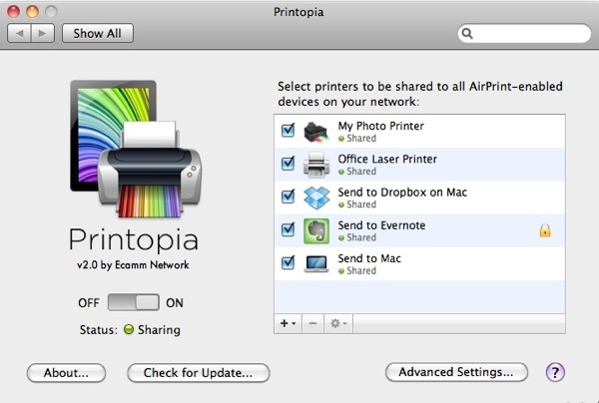599x403 pixels.
Task: Click the OFF label beside the switch
Action: coord(89,303)
